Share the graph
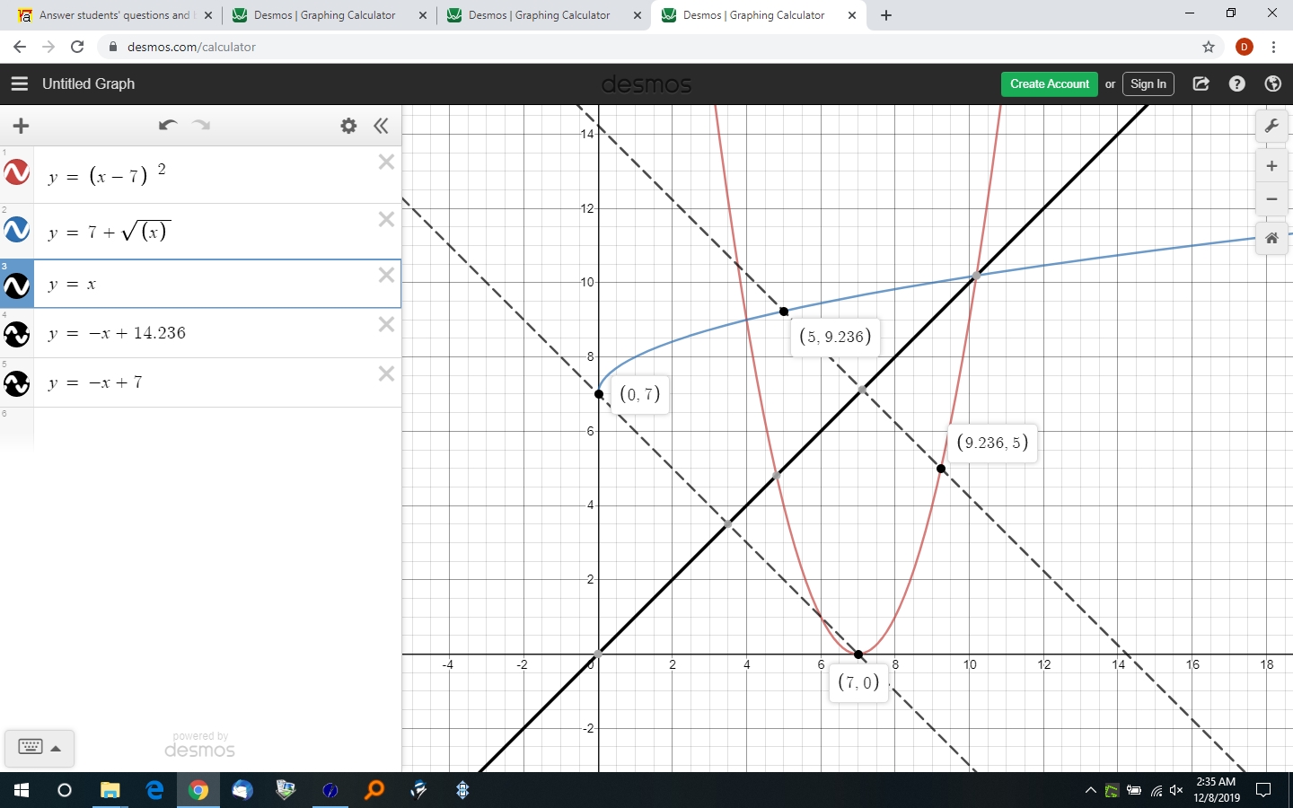This screenshot has width=1293, height=808. click(x=1201, y=83)
